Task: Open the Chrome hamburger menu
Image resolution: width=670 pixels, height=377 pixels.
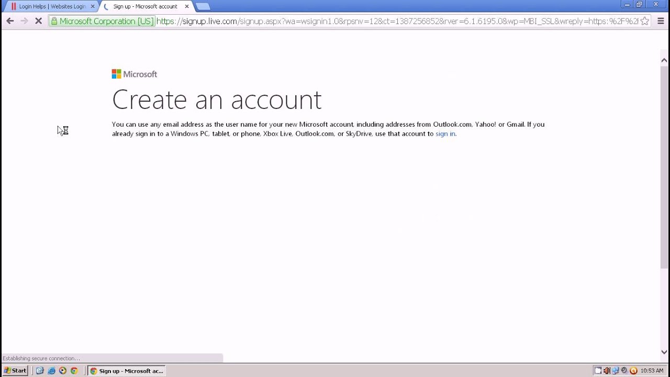Action: click(661, 21)
